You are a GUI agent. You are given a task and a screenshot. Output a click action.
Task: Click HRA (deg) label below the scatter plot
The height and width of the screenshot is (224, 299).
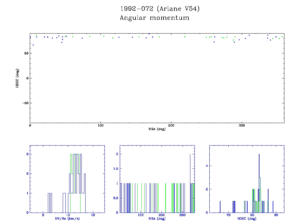pos(157,129)
